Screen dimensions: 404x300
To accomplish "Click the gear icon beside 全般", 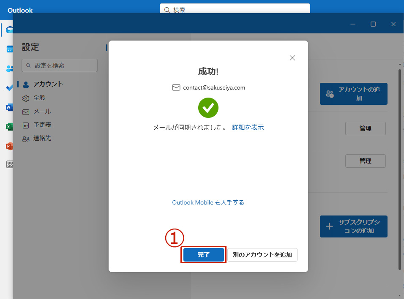I will click(x=26, y=98).
